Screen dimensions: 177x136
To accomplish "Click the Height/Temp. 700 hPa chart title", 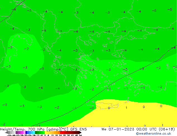I will click(x=22, y=129).
